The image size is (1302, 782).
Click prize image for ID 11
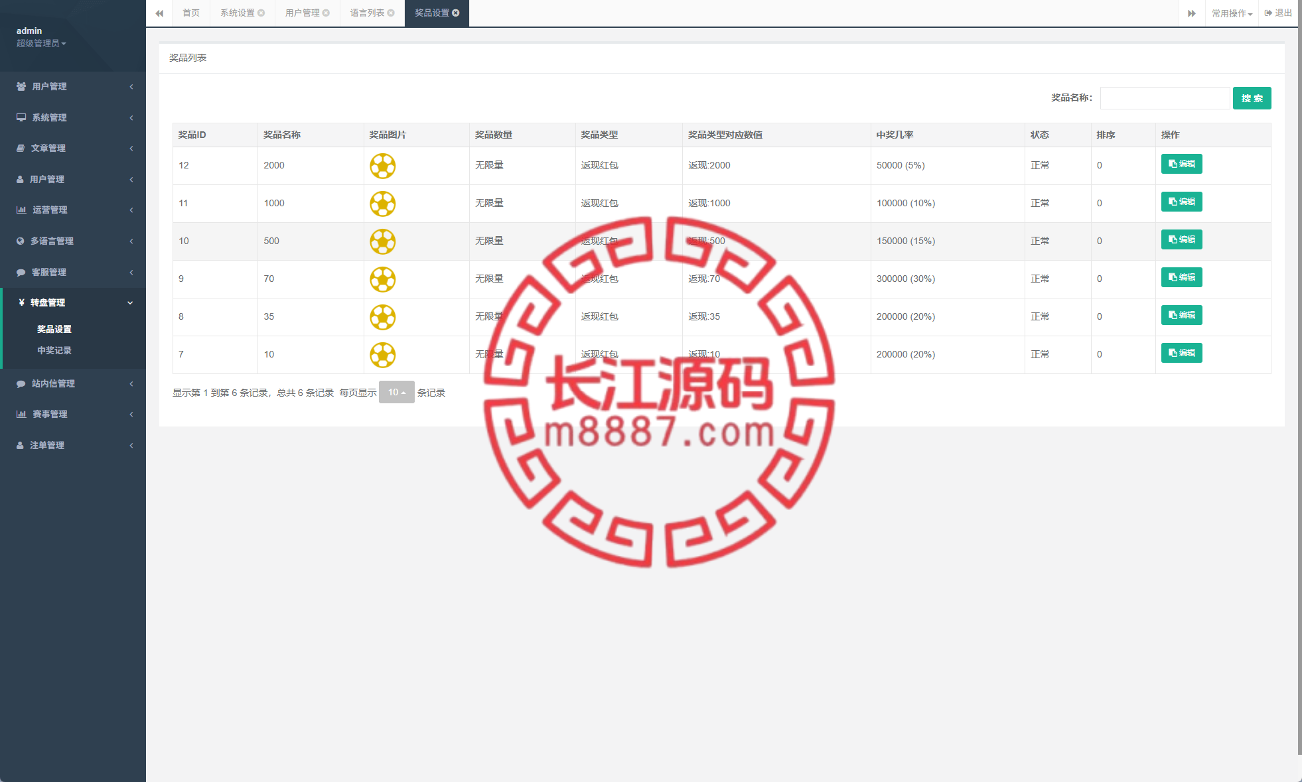tap(383, 204)
